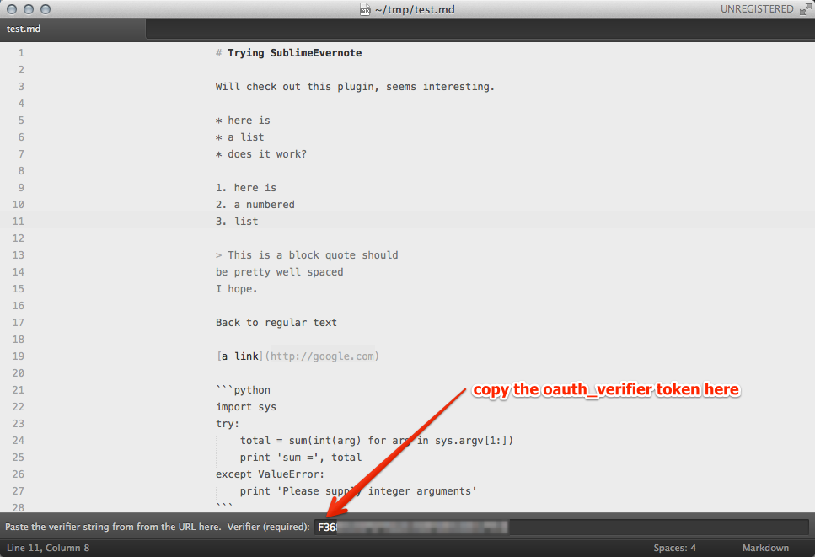The image size is (815, 557).
Task: Click the 'Back to regular text' line
Action: tap(276, 323)
